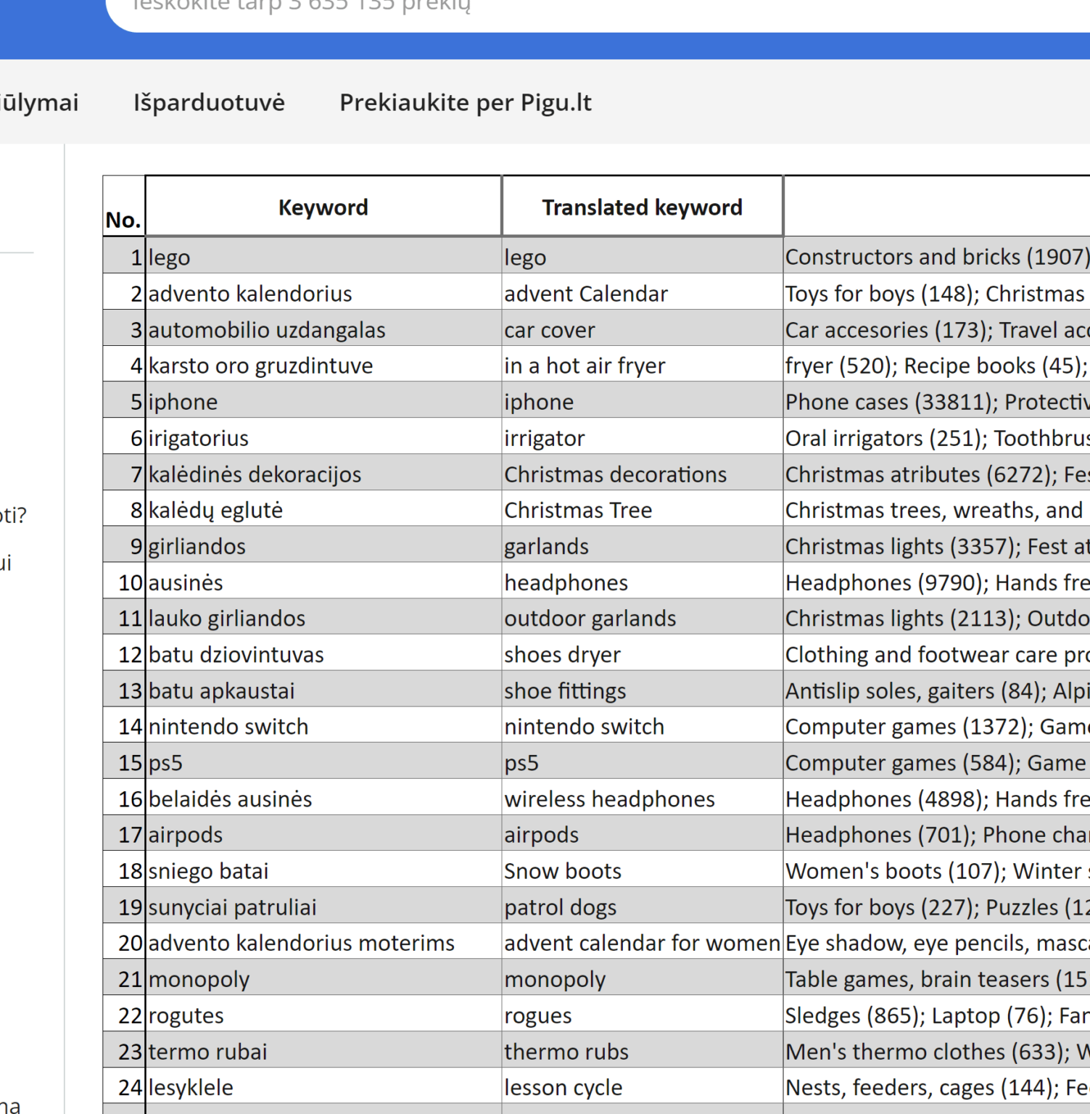1090x1114 pixels.
Task: Select the 'Women's boots (107)' cell
Action: pos(937,869)
